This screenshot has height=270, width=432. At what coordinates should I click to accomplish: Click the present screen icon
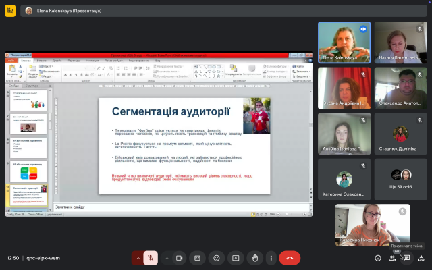(236, 258)
